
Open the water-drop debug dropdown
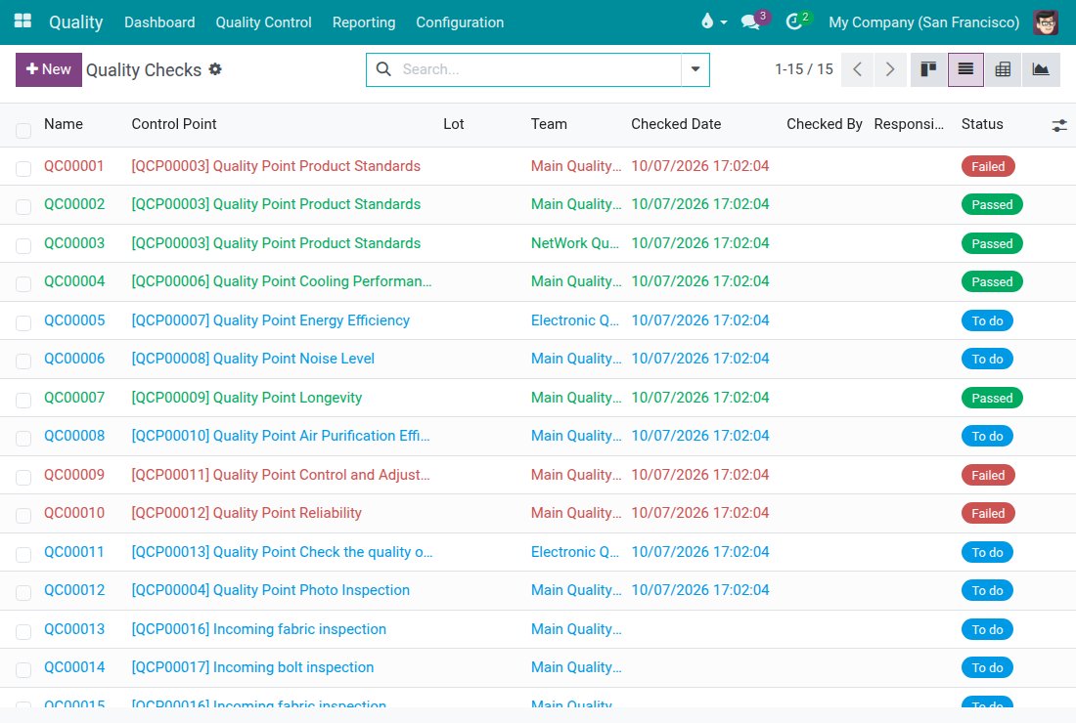click(714, 21)
